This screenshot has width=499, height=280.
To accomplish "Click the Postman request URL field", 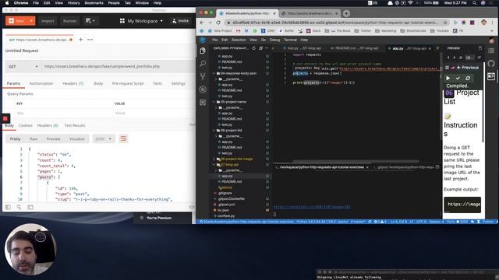I will point(119,66).
